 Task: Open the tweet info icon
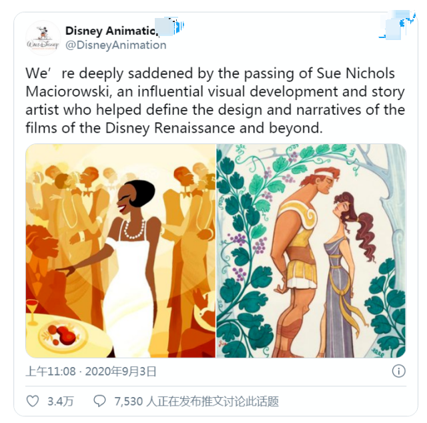click(x=399, y=371)
